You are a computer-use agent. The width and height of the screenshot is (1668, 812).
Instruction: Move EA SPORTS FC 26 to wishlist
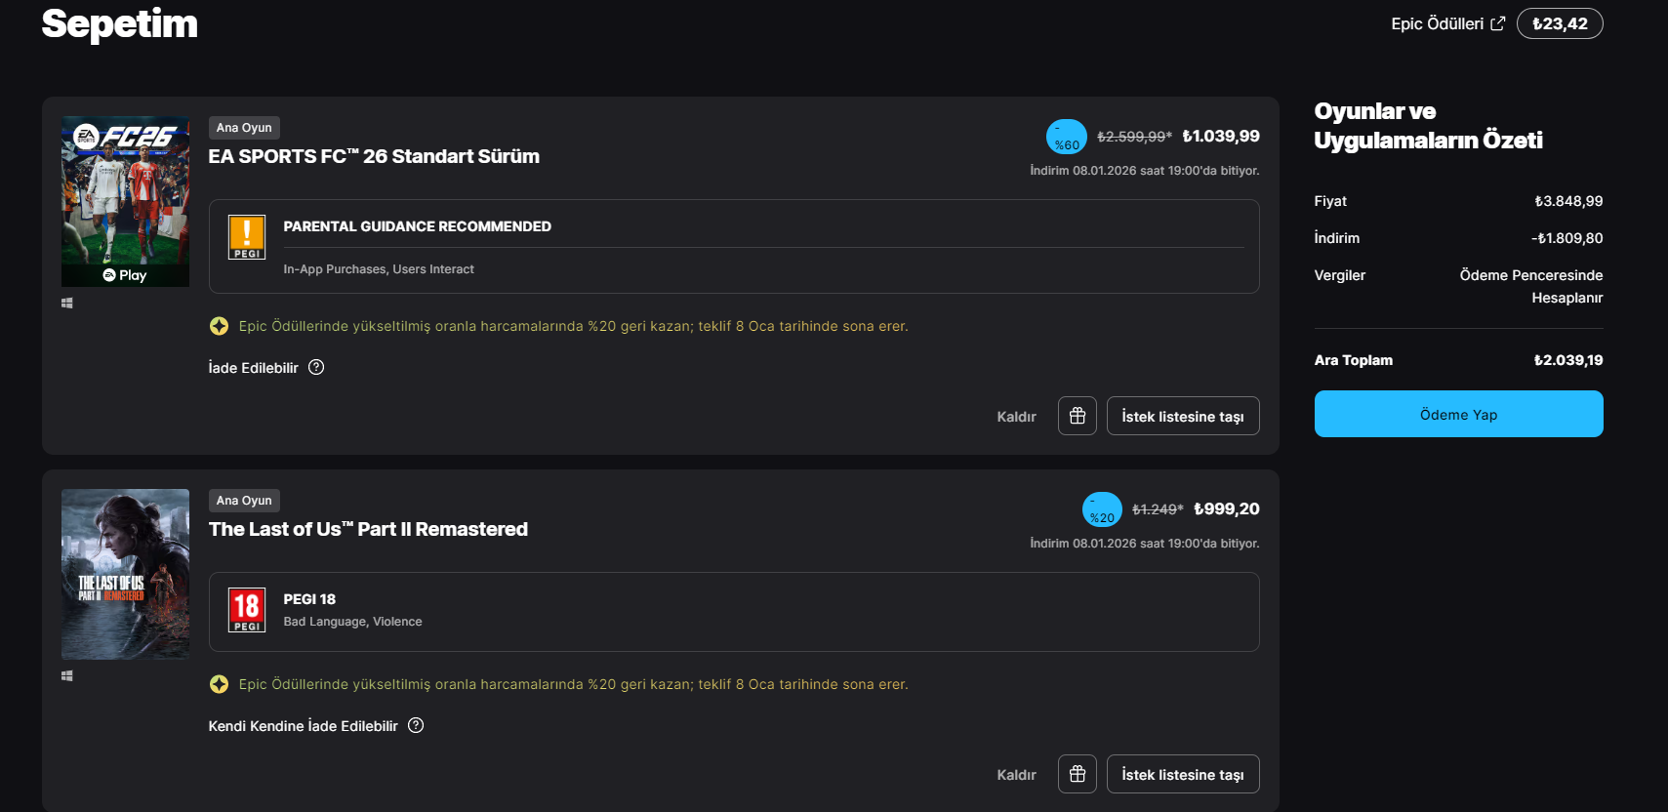coord(1182,417)
